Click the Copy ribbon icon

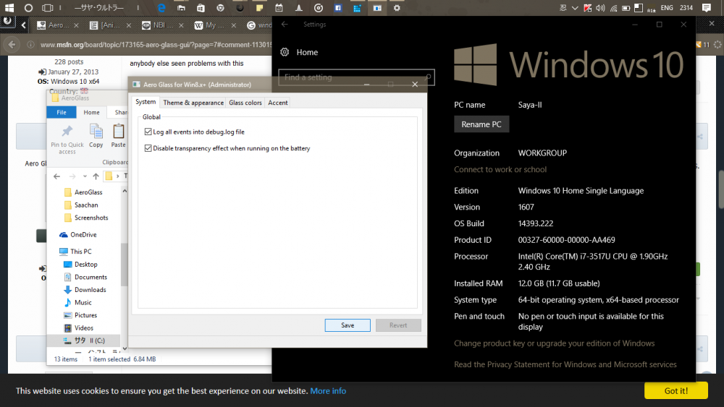pos(96,132)
